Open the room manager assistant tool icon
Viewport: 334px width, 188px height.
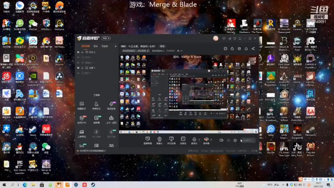click(97, 105)
